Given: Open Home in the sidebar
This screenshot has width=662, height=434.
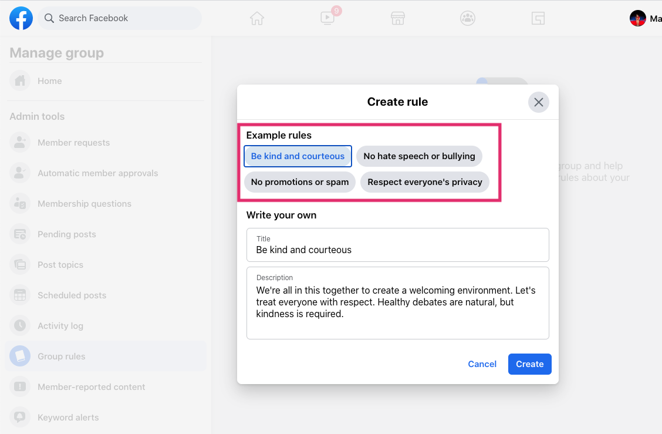Looking at the screenshot, I should pos(106,80).
